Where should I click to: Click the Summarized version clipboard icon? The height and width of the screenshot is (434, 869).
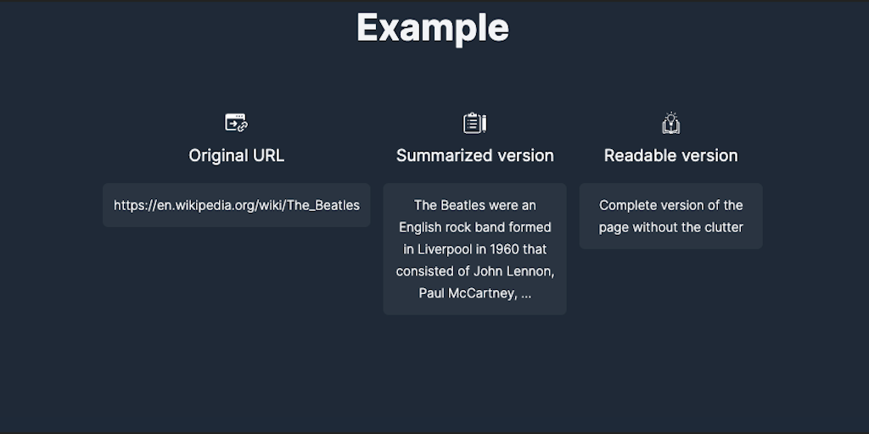click(474, 123)
